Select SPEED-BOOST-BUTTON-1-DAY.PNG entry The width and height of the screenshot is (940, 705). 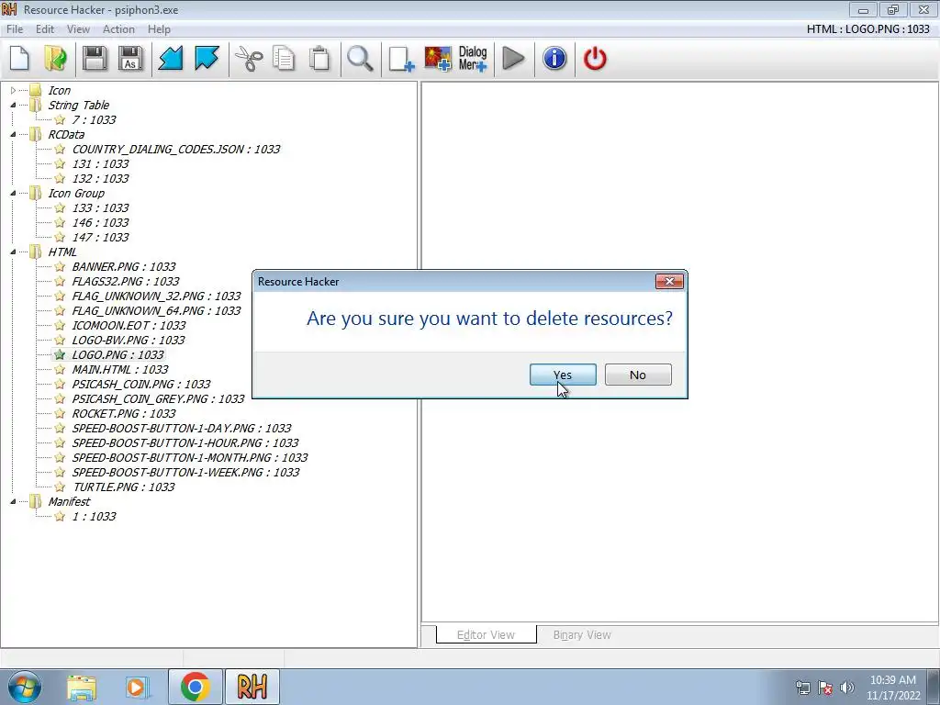182,428
